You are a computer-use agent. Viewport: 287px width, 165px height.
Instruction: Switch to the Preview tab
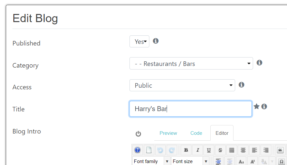[168, 133]
